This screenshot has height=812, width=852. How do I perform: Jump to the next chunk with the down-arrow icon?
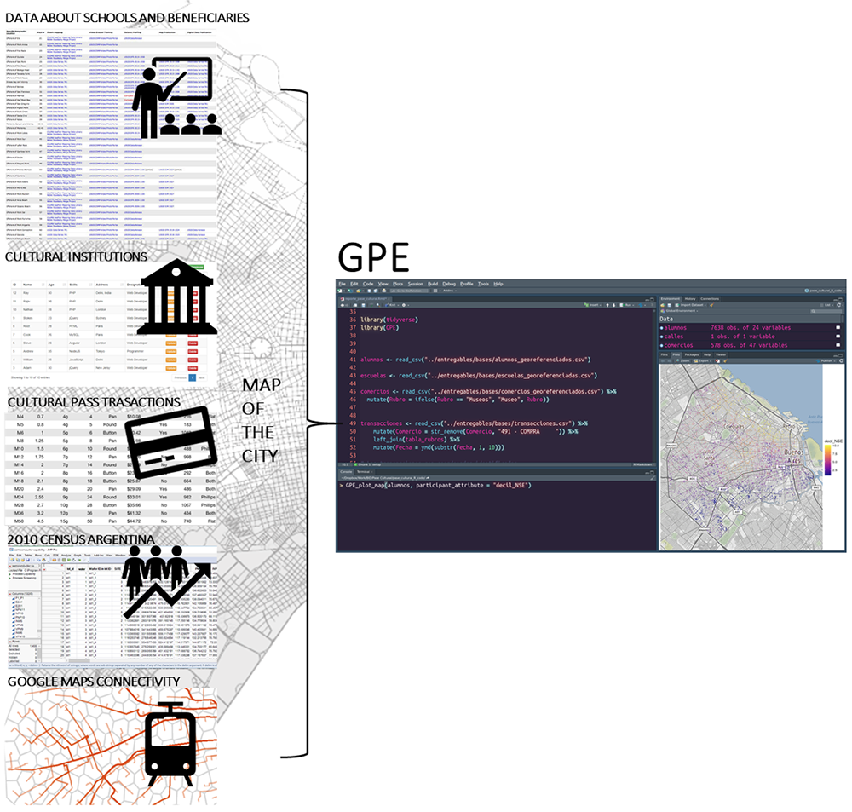tap(613, 305)
